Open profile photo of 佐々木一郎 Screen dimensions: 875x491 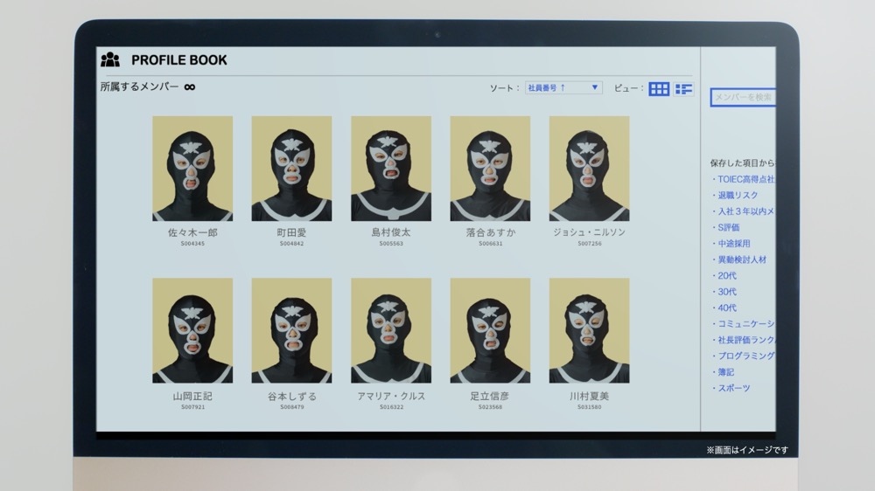tap(192, 169)
